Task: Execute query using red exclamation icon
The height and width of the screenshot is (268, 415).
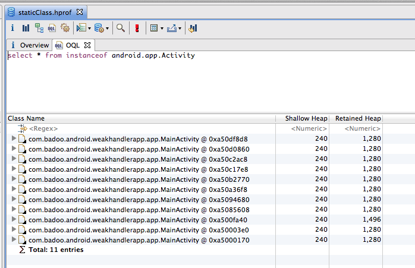Action: [137, 28]
